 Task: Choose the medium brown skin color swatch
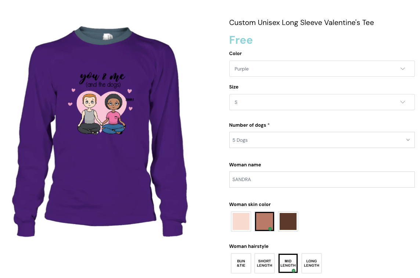265,221
